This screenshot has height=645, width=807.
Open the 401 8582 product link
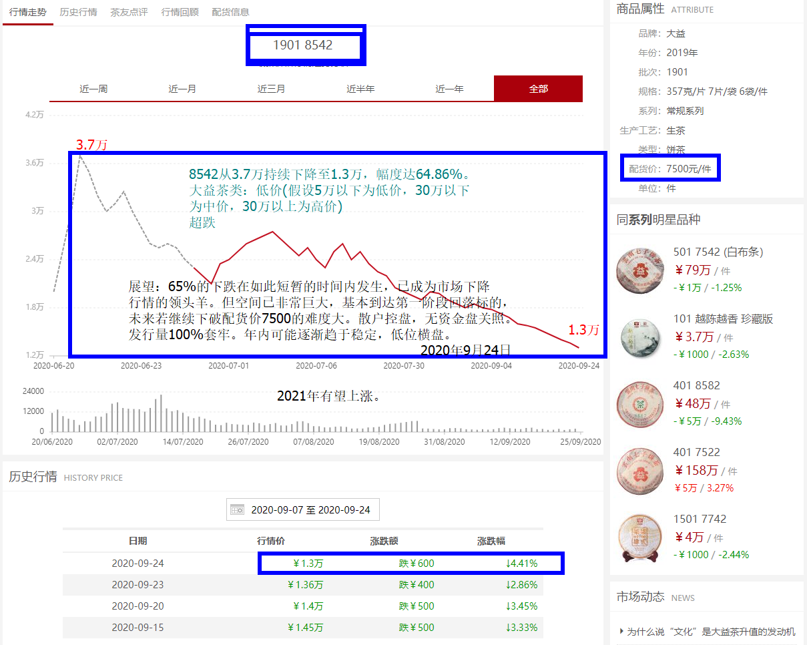[697, 385]
